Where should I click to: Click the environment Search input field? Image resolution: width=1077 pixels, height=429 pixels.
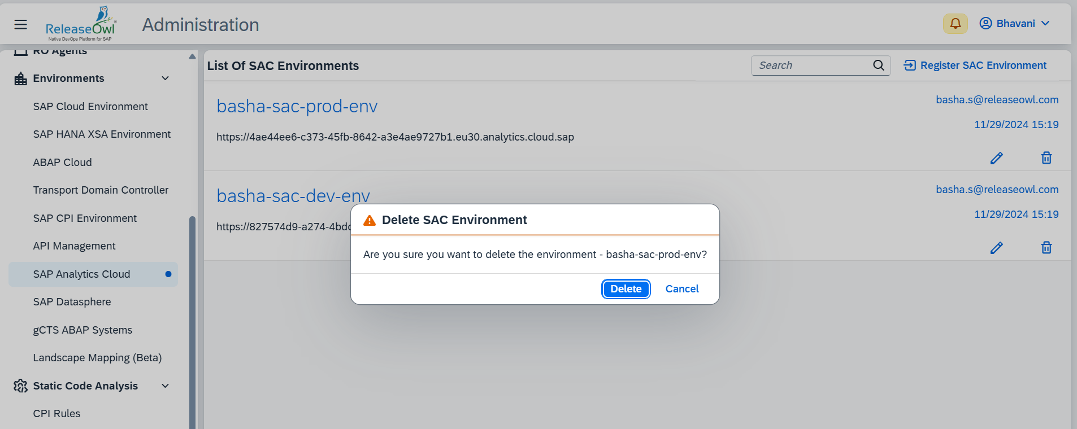(x=811, y=65)
